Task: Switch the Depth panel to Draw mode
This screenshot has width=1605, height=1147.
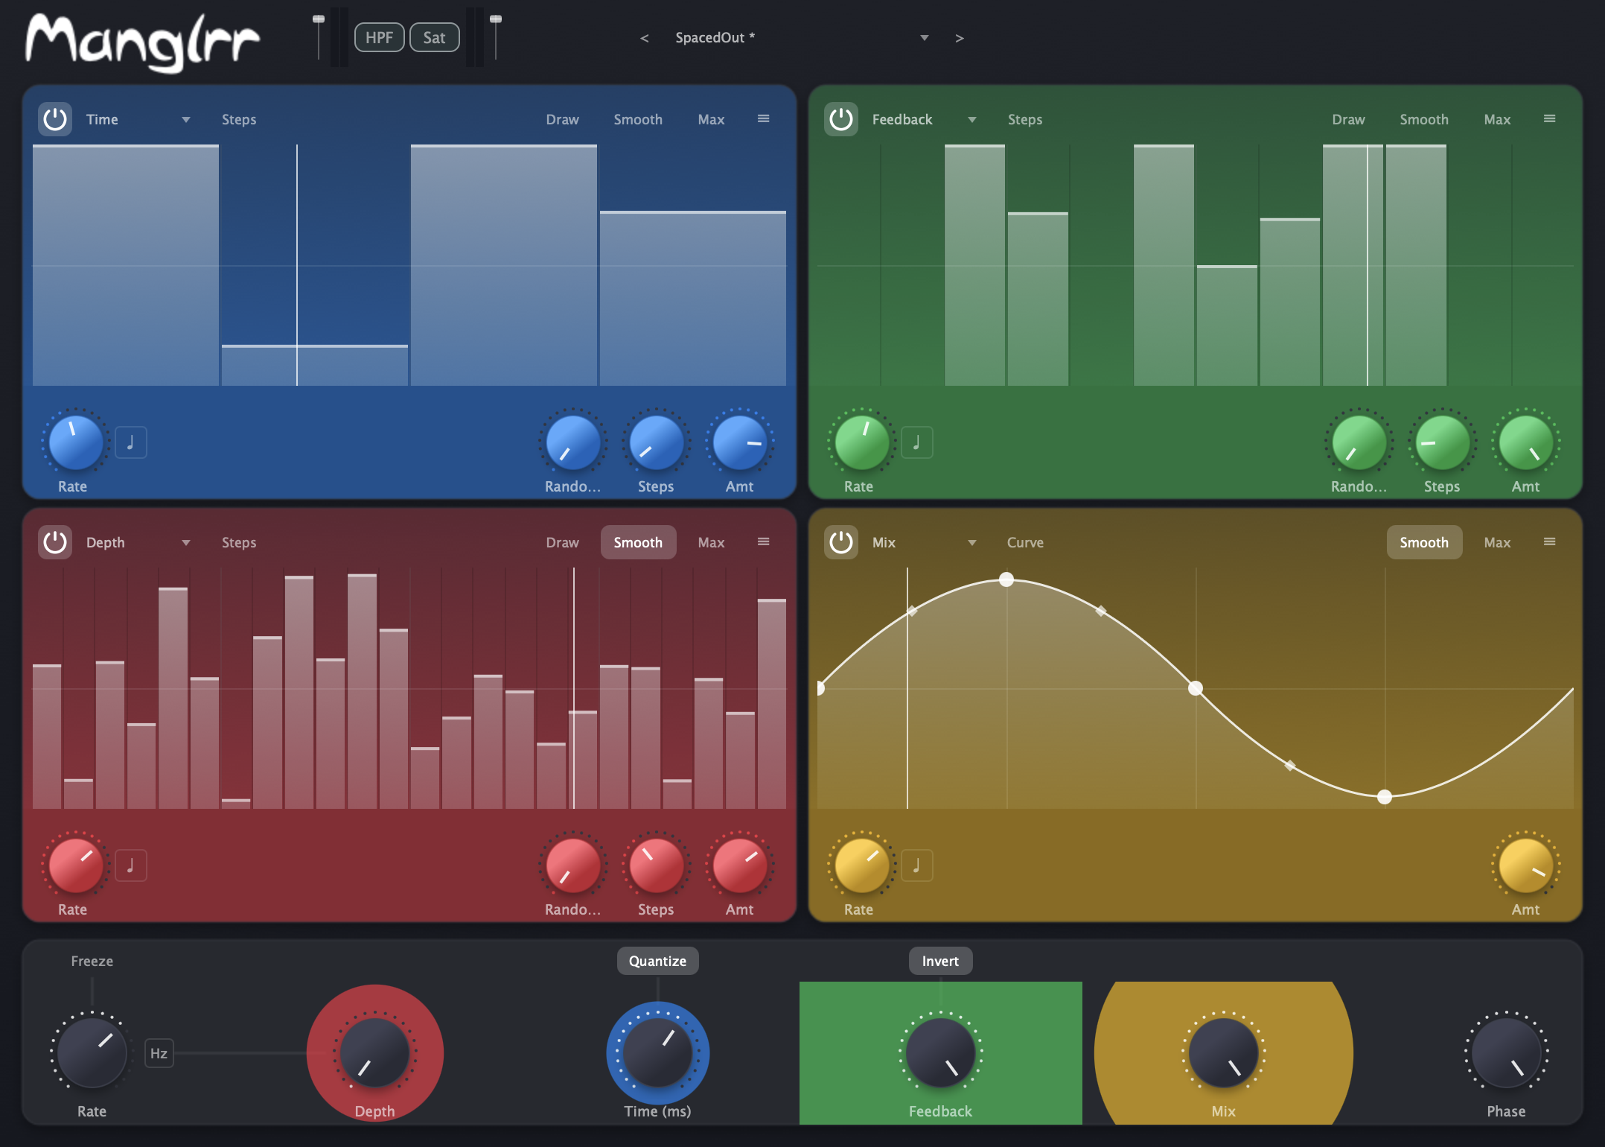Action: point(562,542)
